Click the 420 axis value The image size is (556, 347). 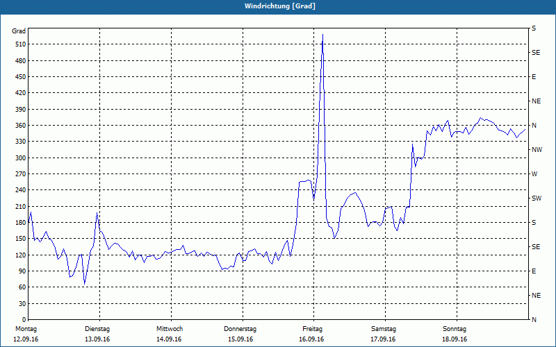click(x=20, y=93)
